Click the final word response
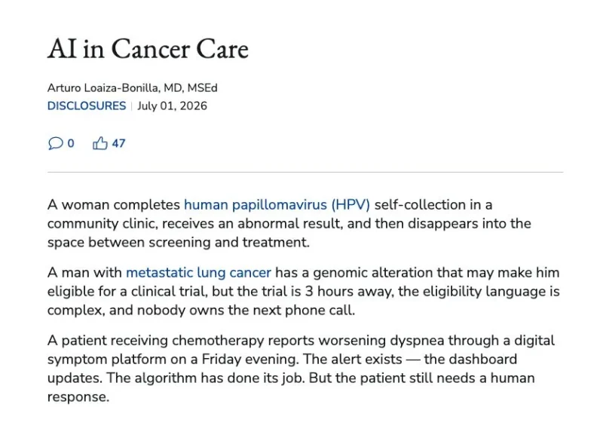The height and width of the screenshot is (444, 603). pyautogui.click(x=78, y=397)
